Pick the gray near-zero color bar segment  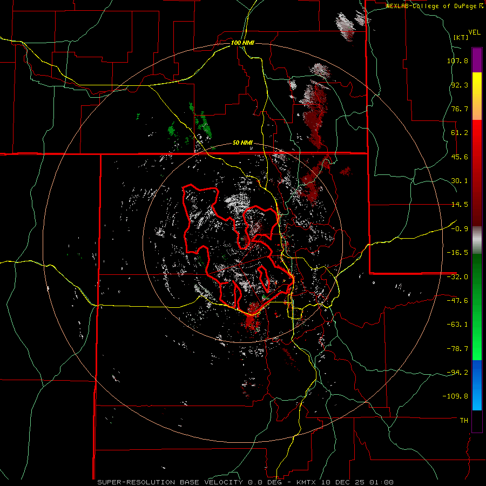(x=477, y=240)
